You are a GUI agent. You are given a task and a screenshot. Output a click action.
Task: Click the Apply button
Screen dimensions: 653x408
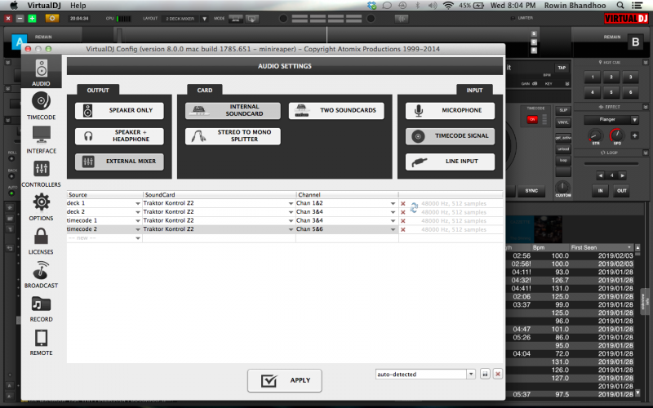coord(284,380)
